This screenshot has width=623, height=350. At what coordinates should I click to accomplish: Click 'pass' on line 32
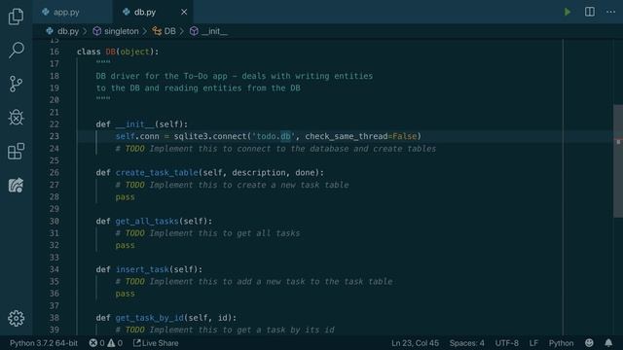[x=126, y=245]
